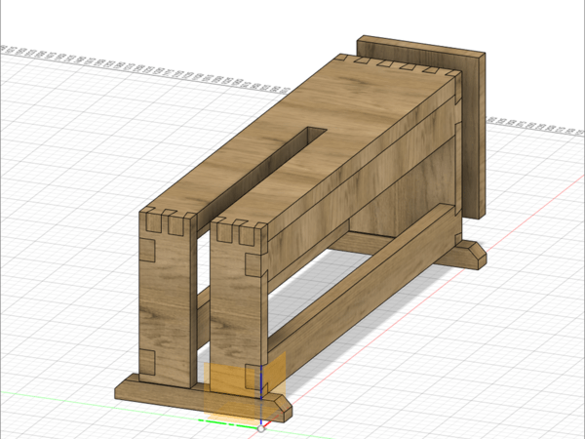Click the white origin point at the axes
This screenshot has width=585, height=439.
261,427
